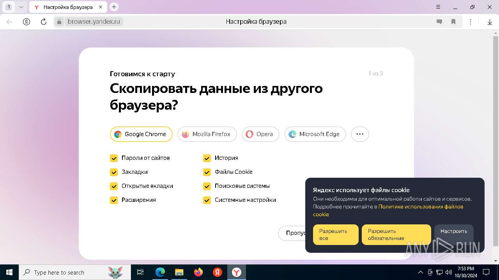Click Разрешить все cookie button
Image resolution: width=499 pixels, height=280 pixels.
[336, 234]
